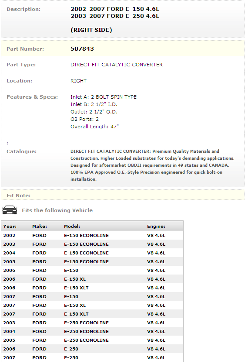248x364 pixels.
Task: Click the Model column header
Action: [x=72, y=226]
